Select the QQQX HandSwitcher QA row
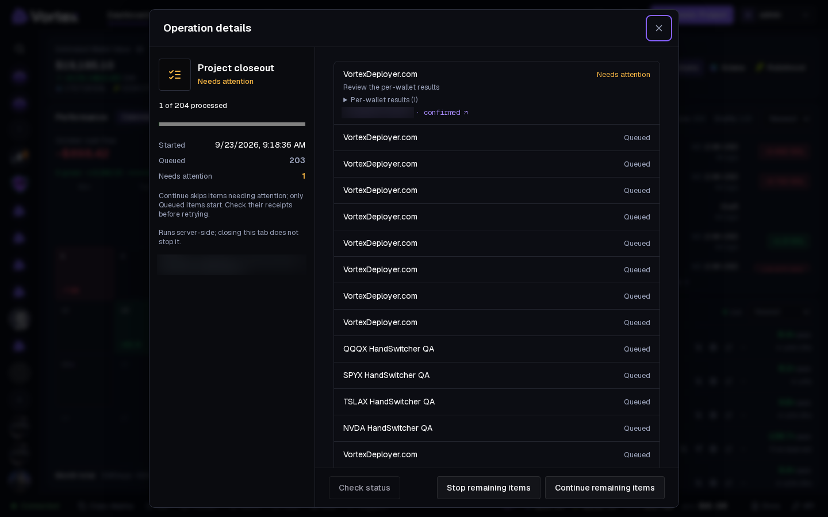Viewport: 828px width, 517px height. 497,349
